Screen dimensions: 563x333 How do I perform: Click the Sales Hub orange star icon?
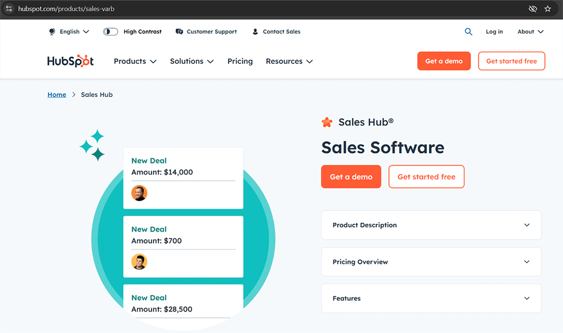point(327,122)
